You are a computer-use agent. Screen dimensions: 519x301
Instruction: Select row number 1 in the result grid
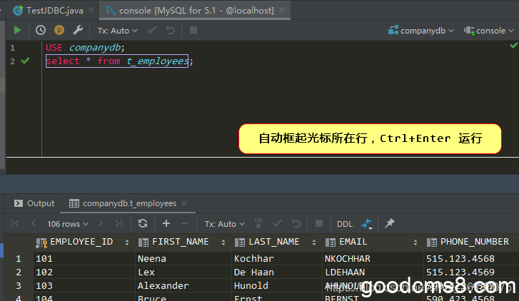coord(19,259)
